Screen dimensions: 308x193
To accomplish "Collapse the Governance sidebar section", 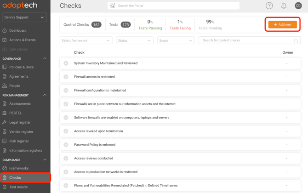I will [x=45, y=59].
